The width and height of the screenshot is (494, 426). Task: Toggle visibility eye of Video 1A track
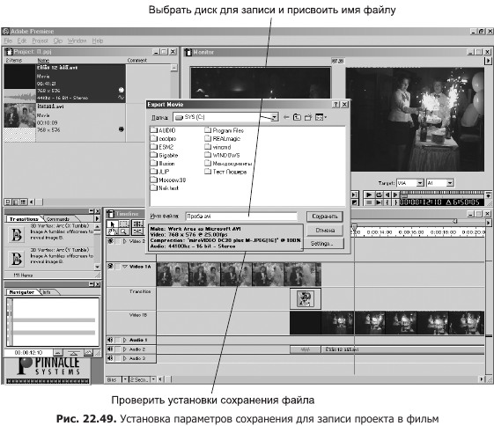[111, 267]
